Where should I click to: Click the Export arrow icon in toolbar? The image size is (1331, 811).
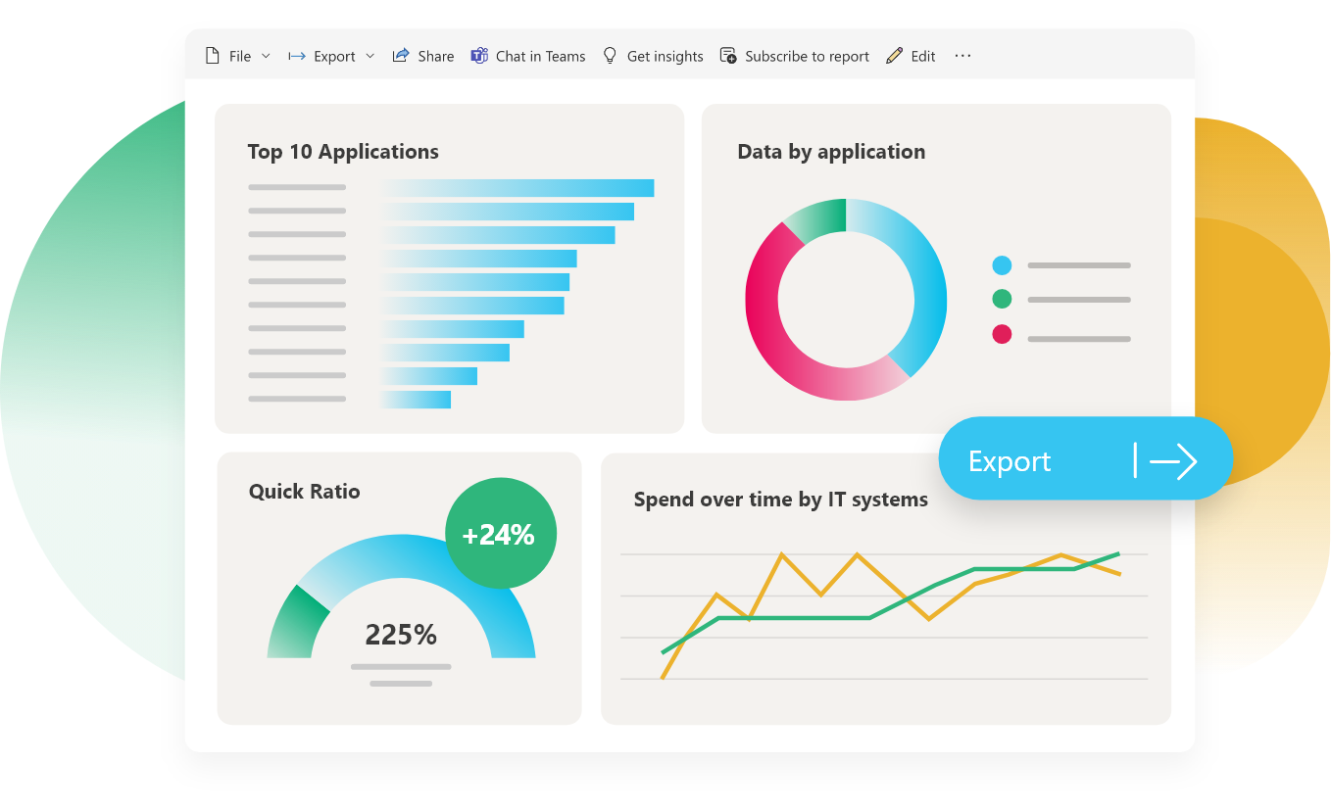click(296, 56)
